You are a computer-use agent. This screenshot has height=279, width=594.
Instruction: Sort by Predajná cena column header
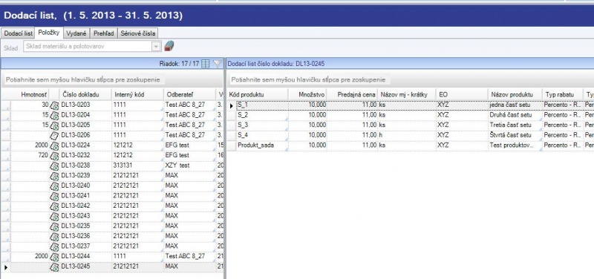(x=352, y=94)
